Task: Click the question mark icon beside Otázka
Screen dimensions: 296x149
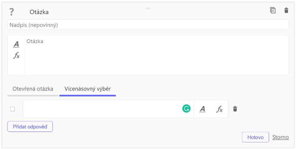Action: click(x=12, y=12)
